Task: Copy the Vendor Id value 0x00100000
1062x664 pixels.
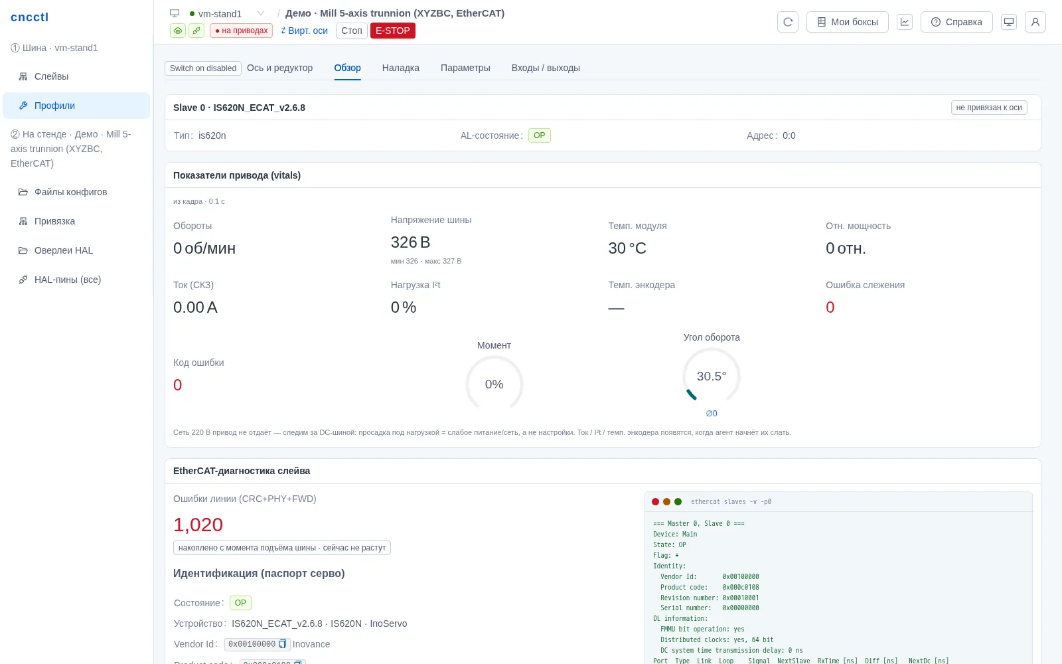Action: 282,644
